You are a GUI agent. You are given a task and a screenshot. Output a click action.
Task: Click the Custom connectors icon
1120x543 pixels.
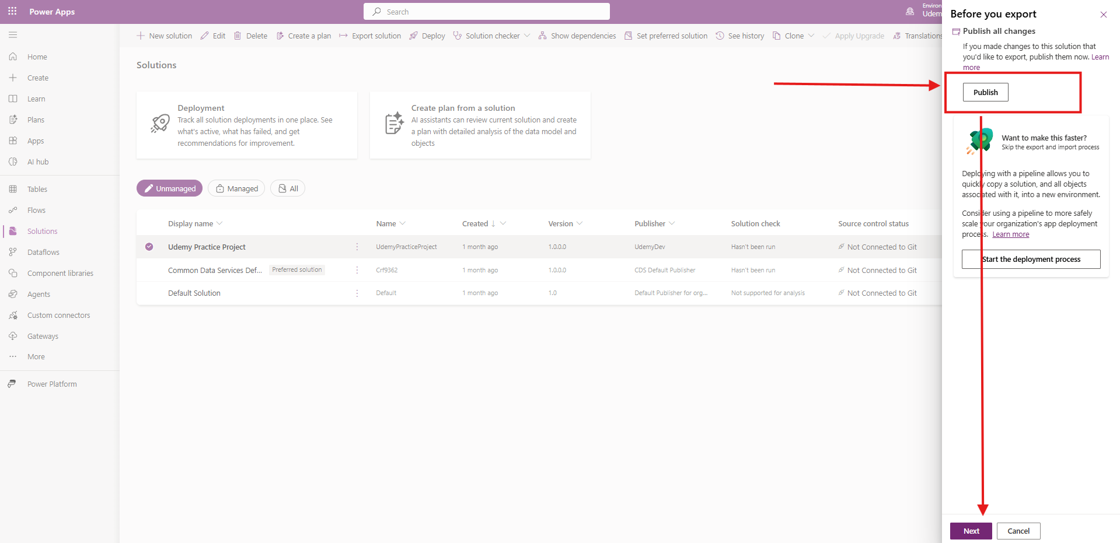pyautogui.click(x=13, y=315)
